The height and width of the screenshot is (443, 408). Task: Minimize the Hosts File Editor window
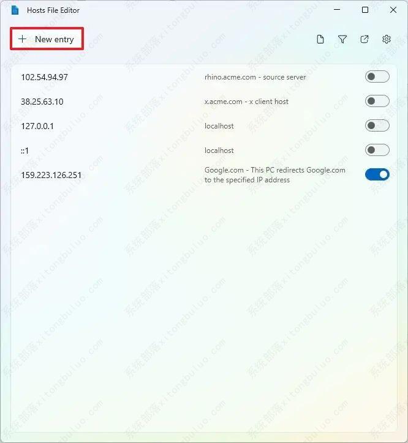click(x=337, y=10)
